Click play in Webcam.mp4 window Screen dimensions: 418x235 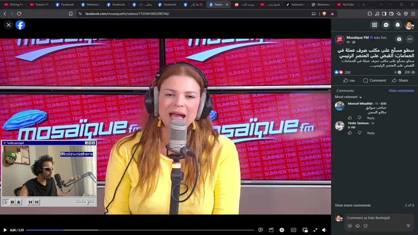(6, 202)
